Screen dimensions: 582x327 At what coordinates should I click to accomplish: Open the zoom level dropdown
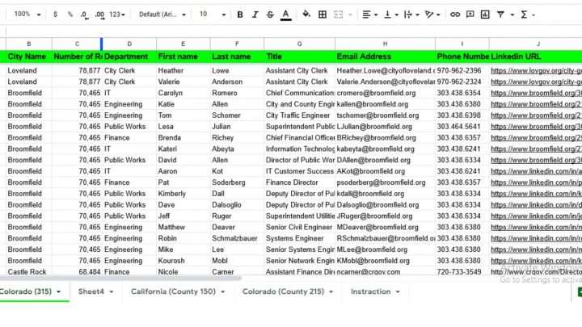coord(27,15)
